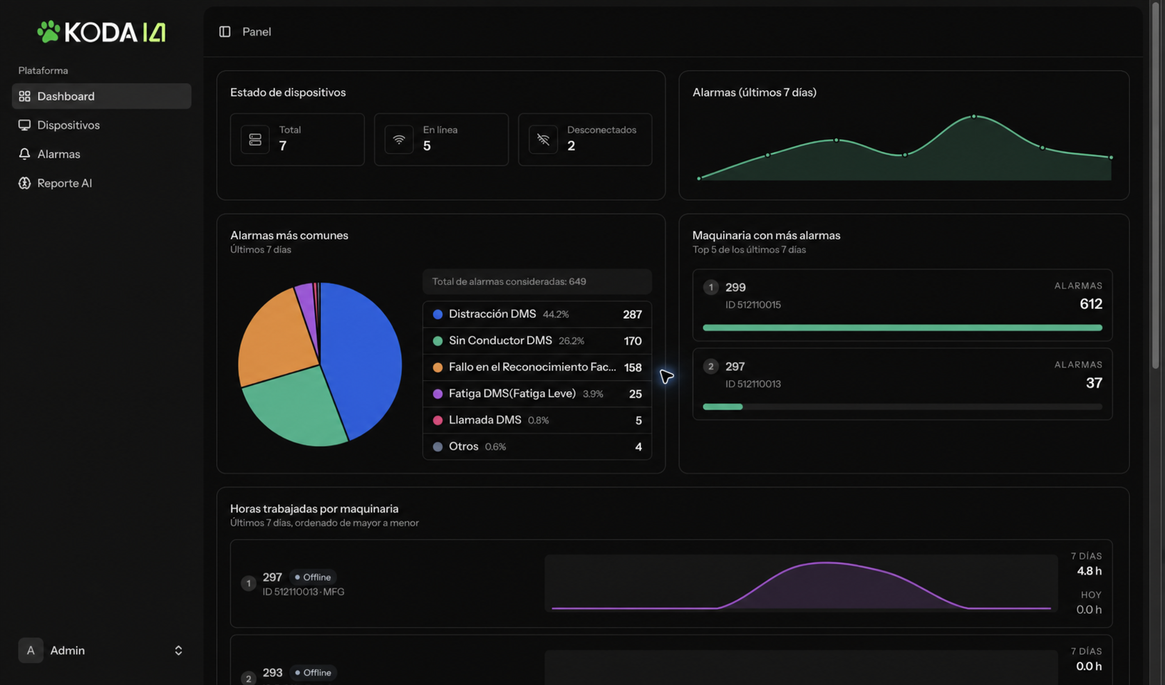Click the Fatiga DMS(Fatiga Leve) legend row
Viewport: 1165px width, 685px height.
click(x=537, y=394)
